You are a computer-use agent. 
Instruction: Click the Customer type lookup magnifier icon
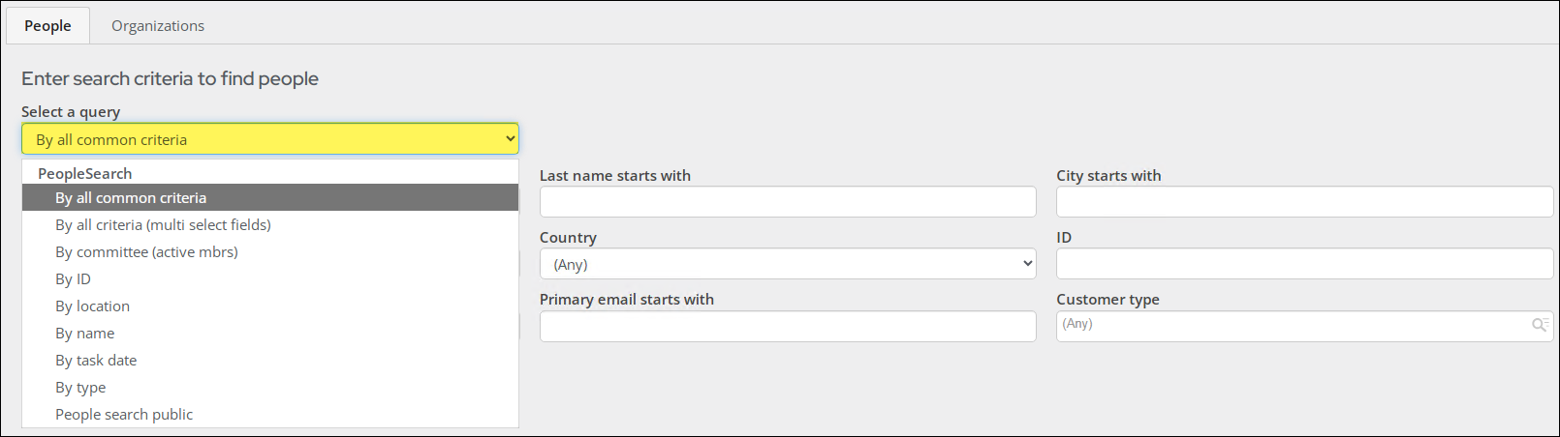pyautogui.click(x=1539, y=325)
